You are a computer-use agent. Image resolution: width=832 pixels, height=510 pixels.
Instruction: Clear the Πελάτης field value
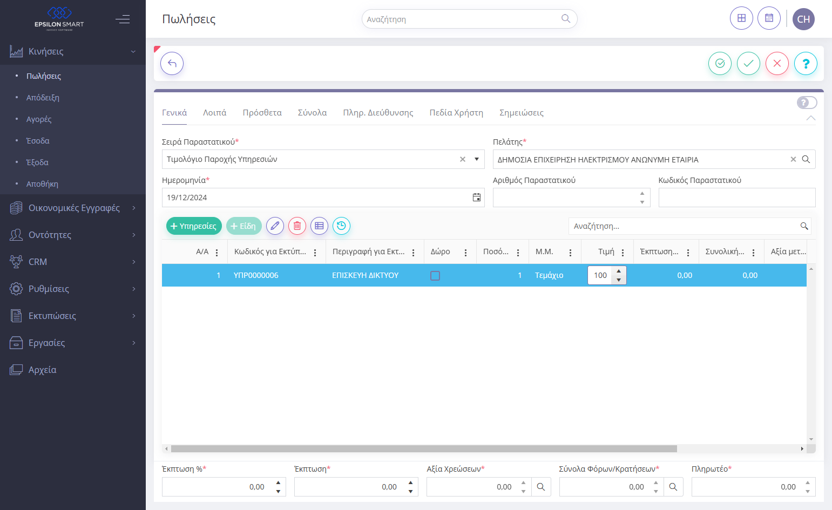tap(793, 159)
